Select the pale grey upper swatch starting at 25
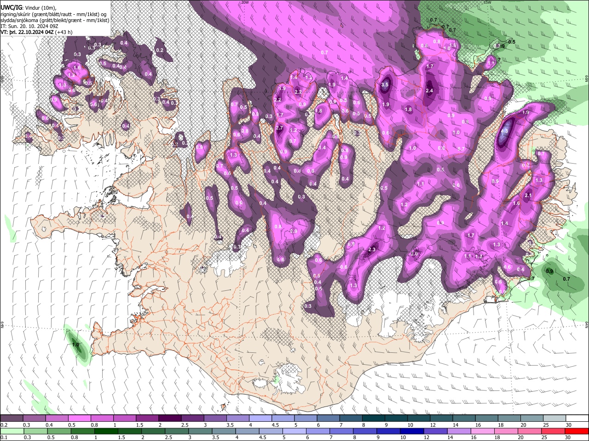Screen dimensions: 589x441 pos(554,418)
